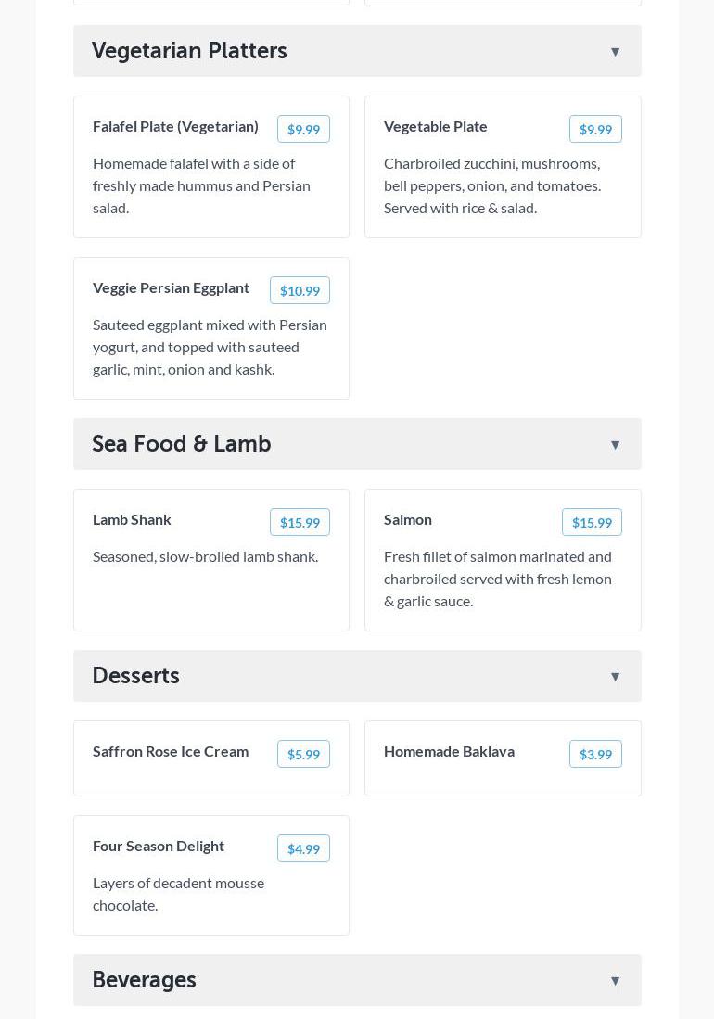Select the Falafel Plate $9.99 price tag

(303, 129)
